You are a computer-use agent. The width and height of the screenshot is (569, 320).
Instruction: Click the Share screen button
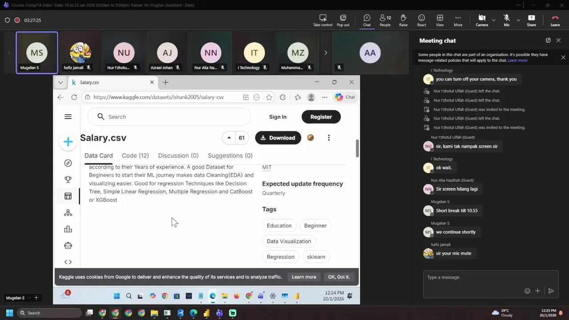(531, 20)
